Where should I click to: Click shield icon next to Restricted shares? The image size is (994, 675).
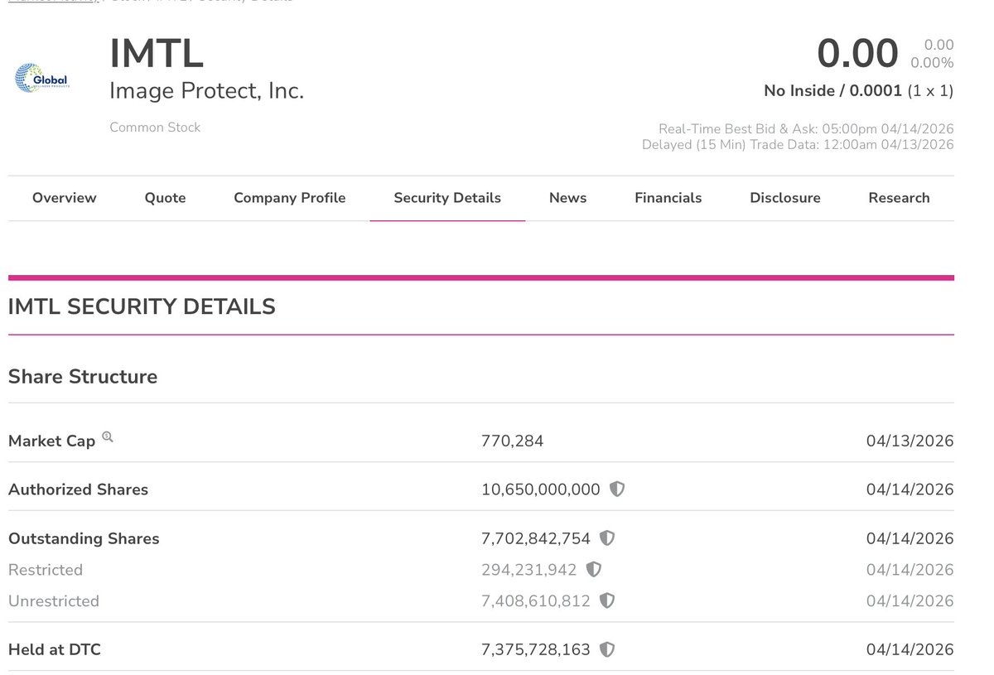[593, 569]
